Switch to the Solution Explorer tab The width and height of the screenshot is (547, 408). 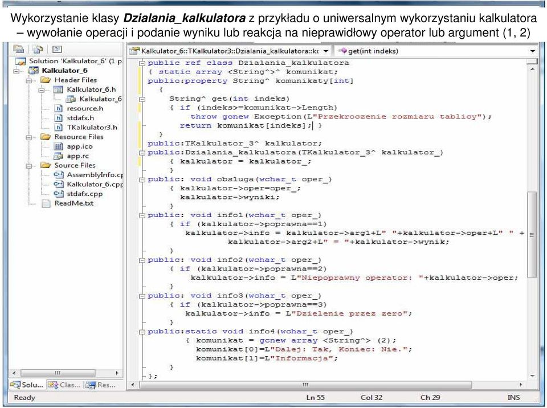coord(27,385)
